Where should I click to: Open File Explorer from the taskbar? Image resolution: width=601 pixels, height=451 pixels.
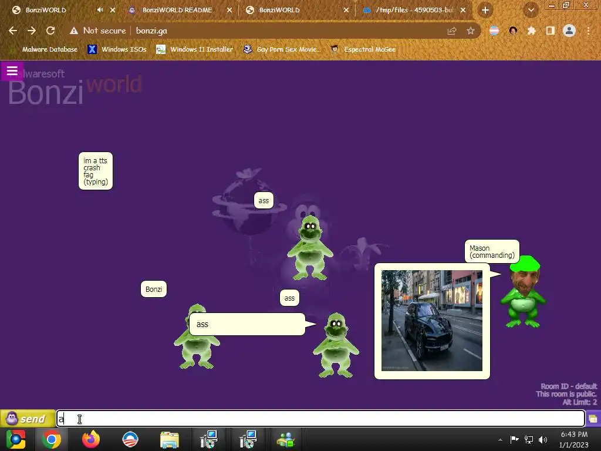tap(169, 439)
